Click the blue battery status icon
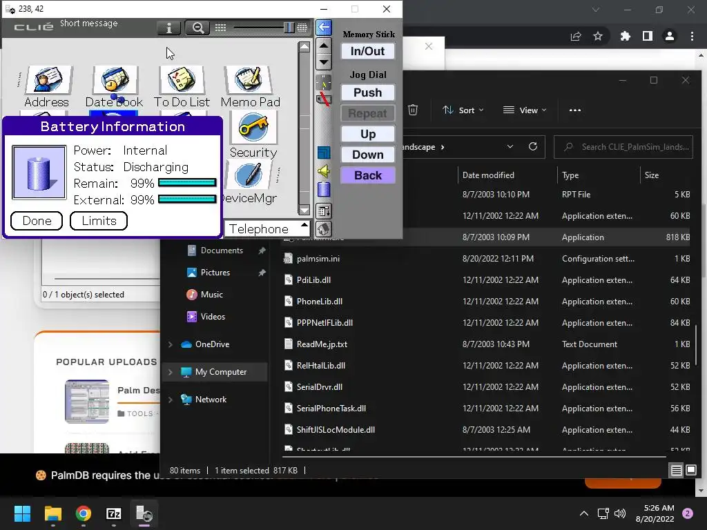The height and width of the screenshot is (530, 707). coord(324,189)
